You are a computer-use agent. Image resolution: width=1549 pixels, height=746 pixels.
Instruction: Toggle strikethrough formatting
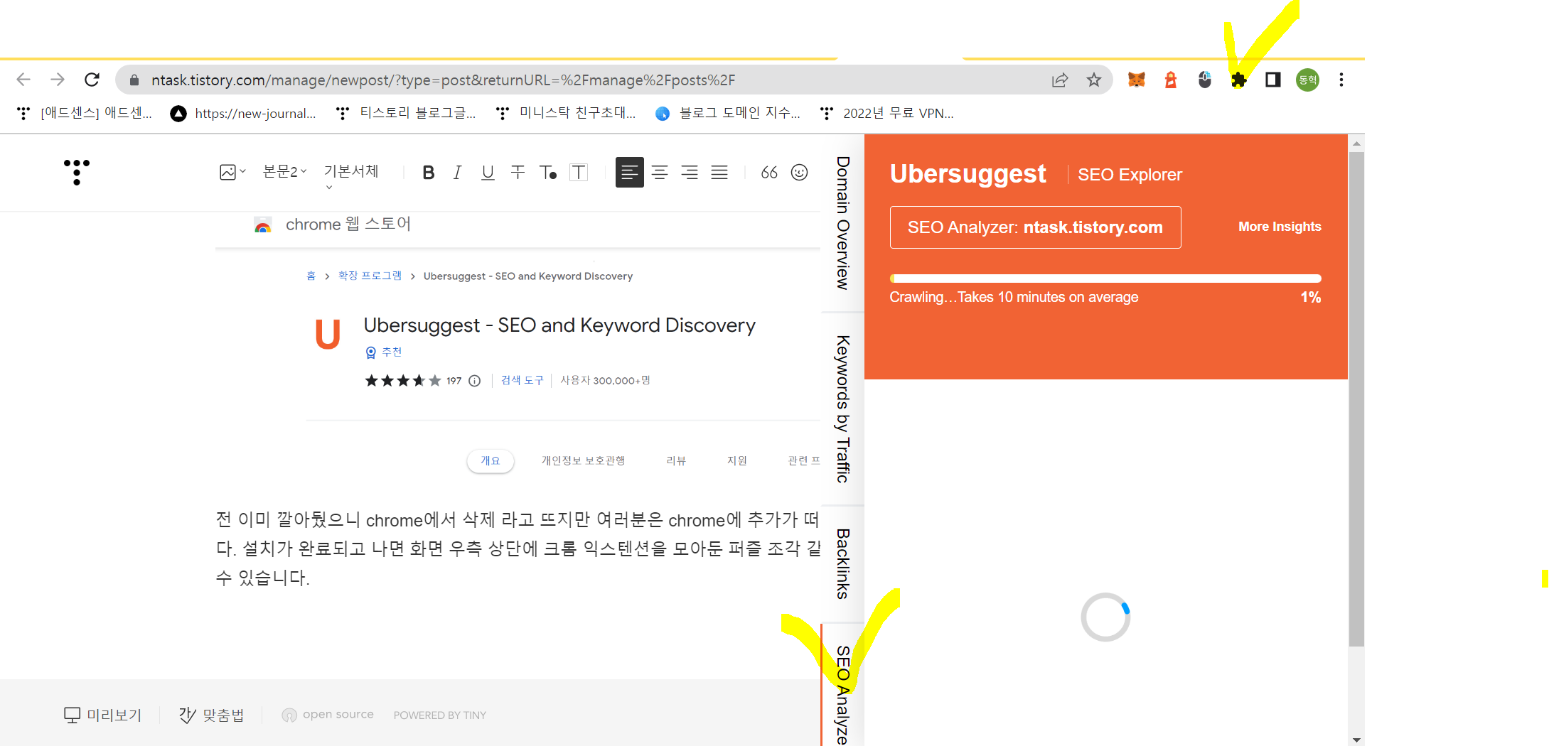pos(518,172)
